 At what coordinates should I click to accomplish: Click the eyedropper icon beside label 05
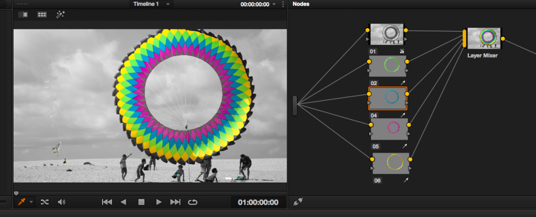(405, 146)
